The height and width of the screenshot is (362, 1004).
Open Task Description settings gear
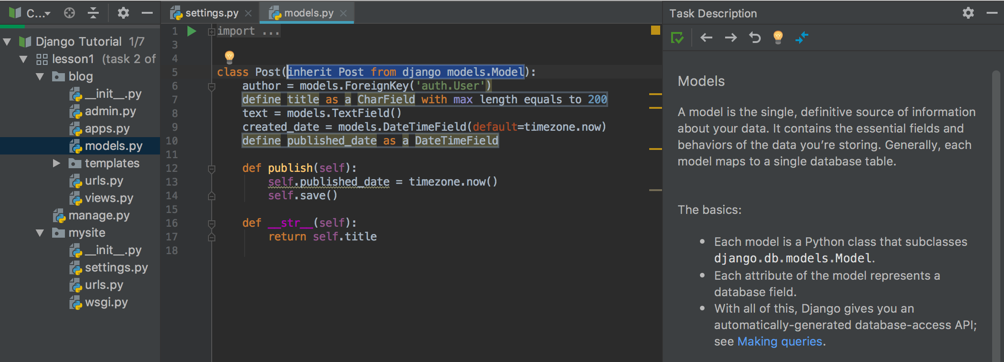pyautogui.click(x=968, y=13)
